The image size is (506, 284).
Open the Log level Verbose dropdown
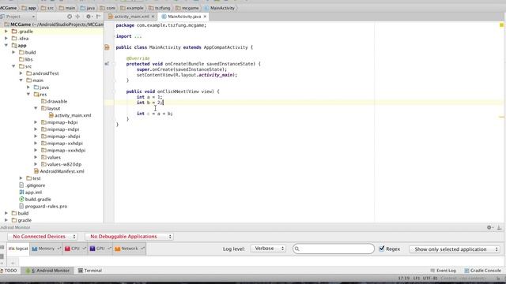(x=268, y=248)
